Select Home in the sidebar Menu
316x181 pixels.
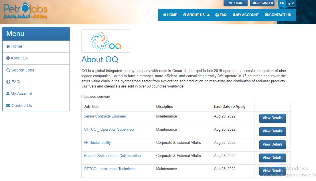click(36, 47)
